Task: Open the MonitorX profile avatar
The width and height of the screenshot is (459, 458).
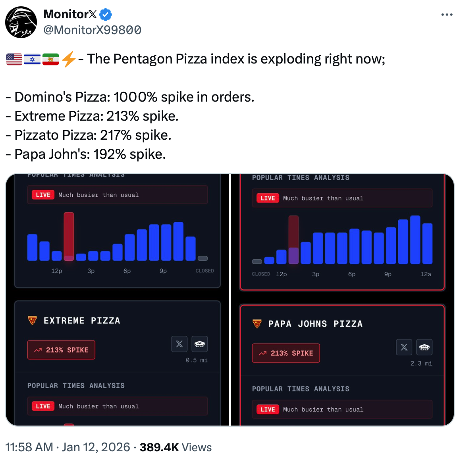Action: [21, 22]
